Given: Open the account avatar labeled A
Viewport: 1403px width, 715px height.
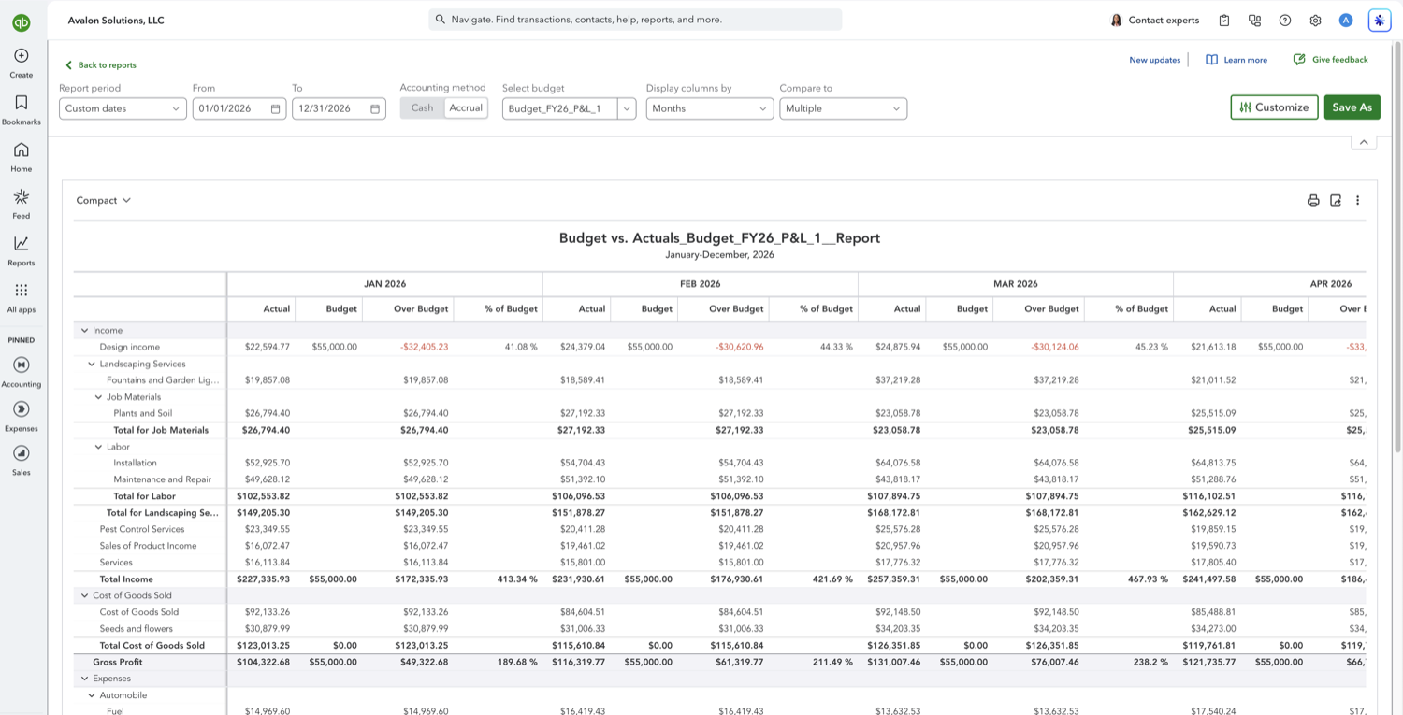Looking at the screenshot, I should pyautogui.click(x=1346, y=21).
